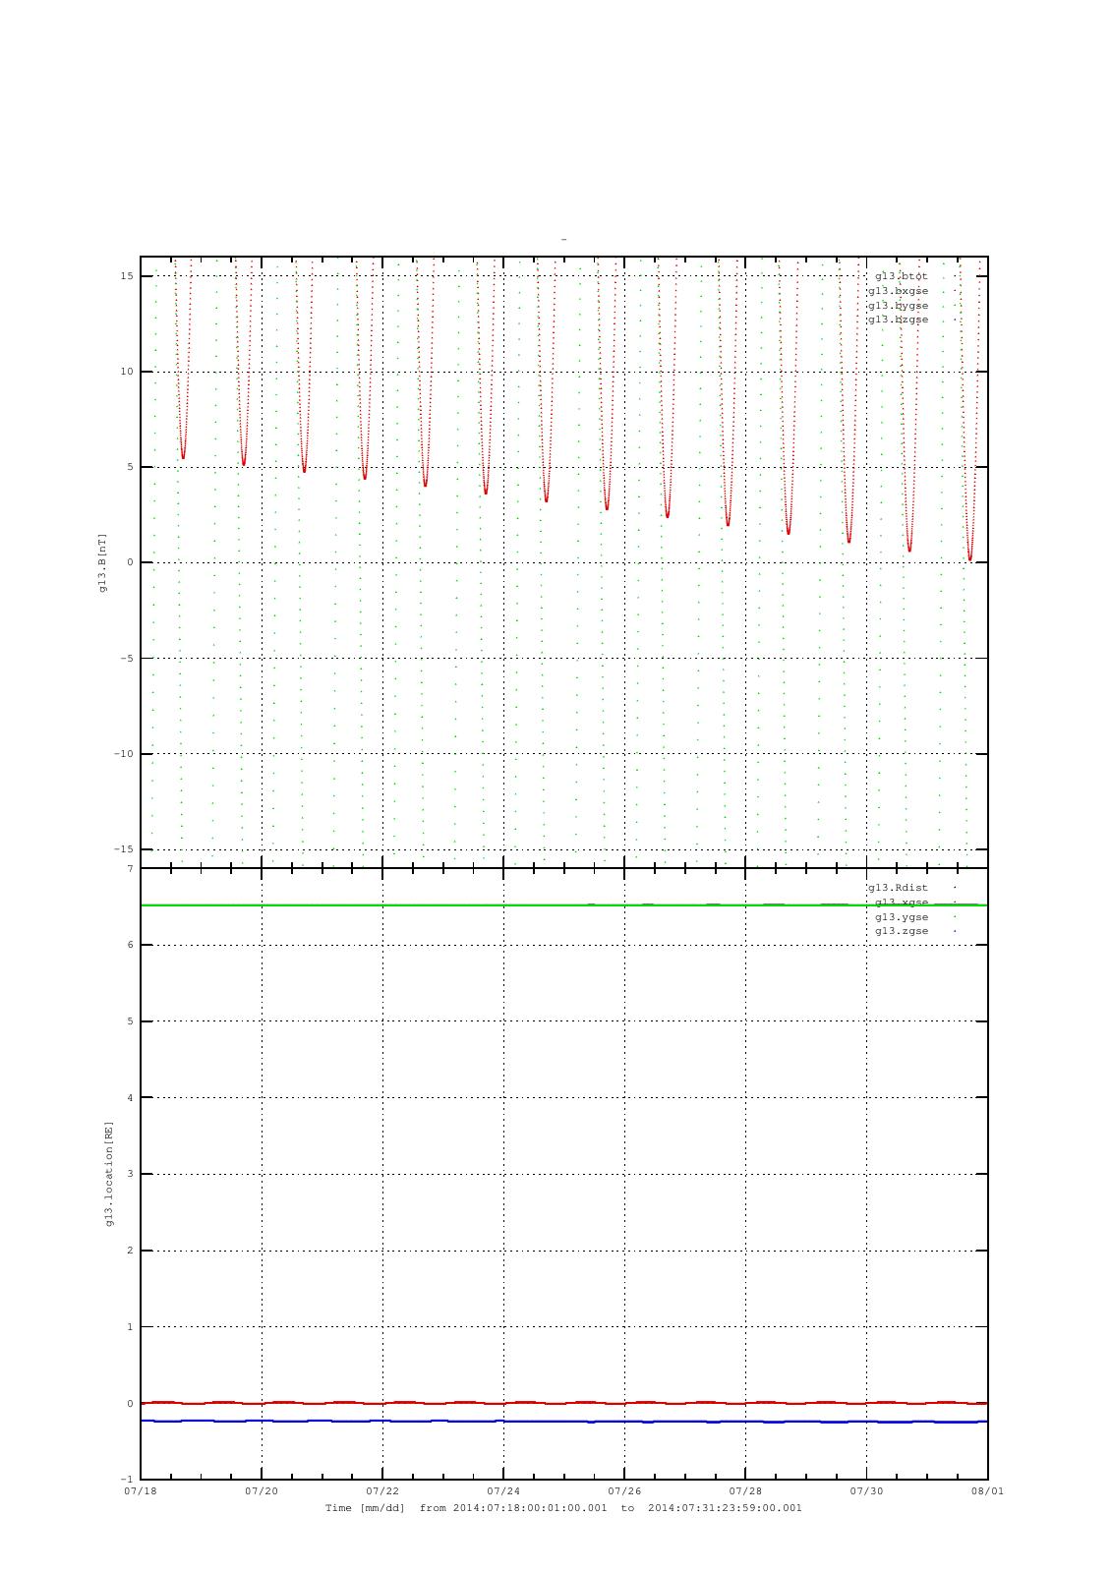The height and width of the screenshot is (1573, 1112).
Task: Select the g13.ygse legend label
Action: click(x=902, y=917)
